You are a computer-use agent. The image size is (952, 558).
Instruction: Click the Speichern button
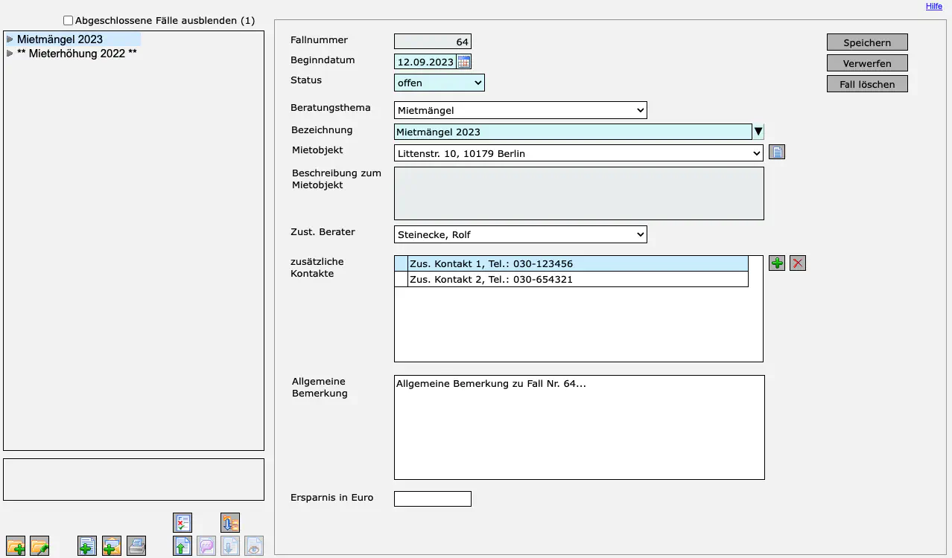[x=867, y=42]
